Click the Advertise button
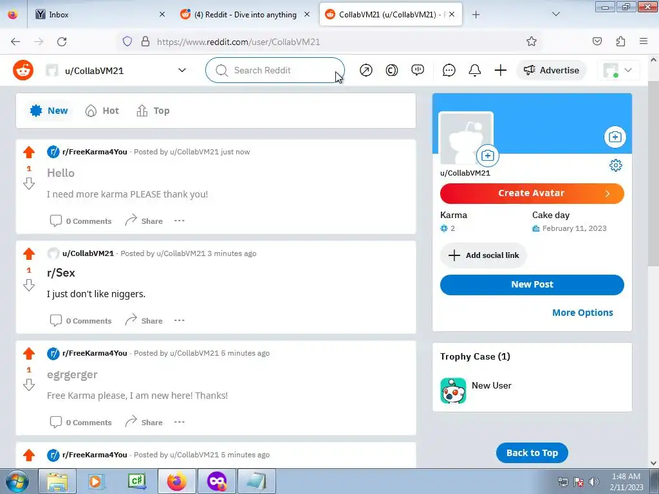 tap(551, 70)
